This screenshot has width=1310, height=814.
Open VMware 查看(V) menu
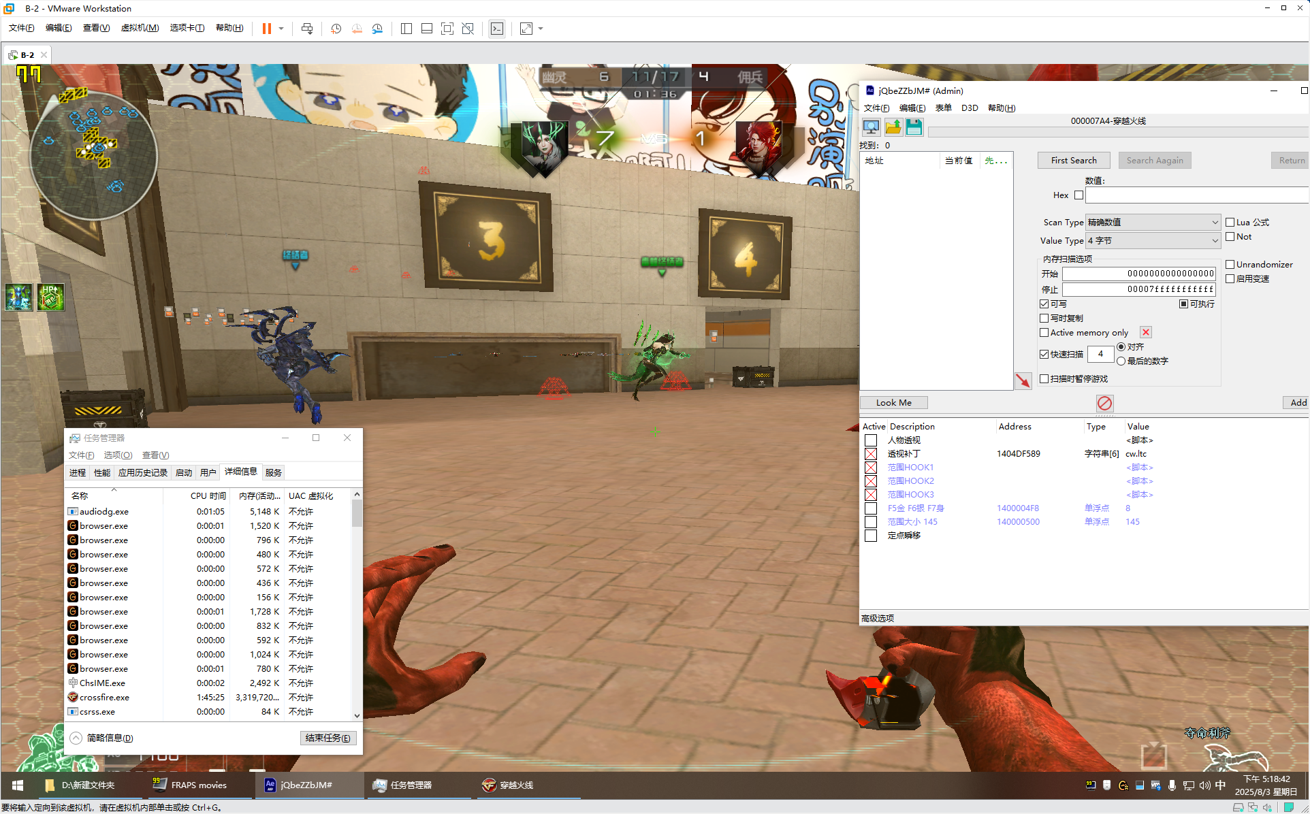pyautogui.click(x=96, y=28)
